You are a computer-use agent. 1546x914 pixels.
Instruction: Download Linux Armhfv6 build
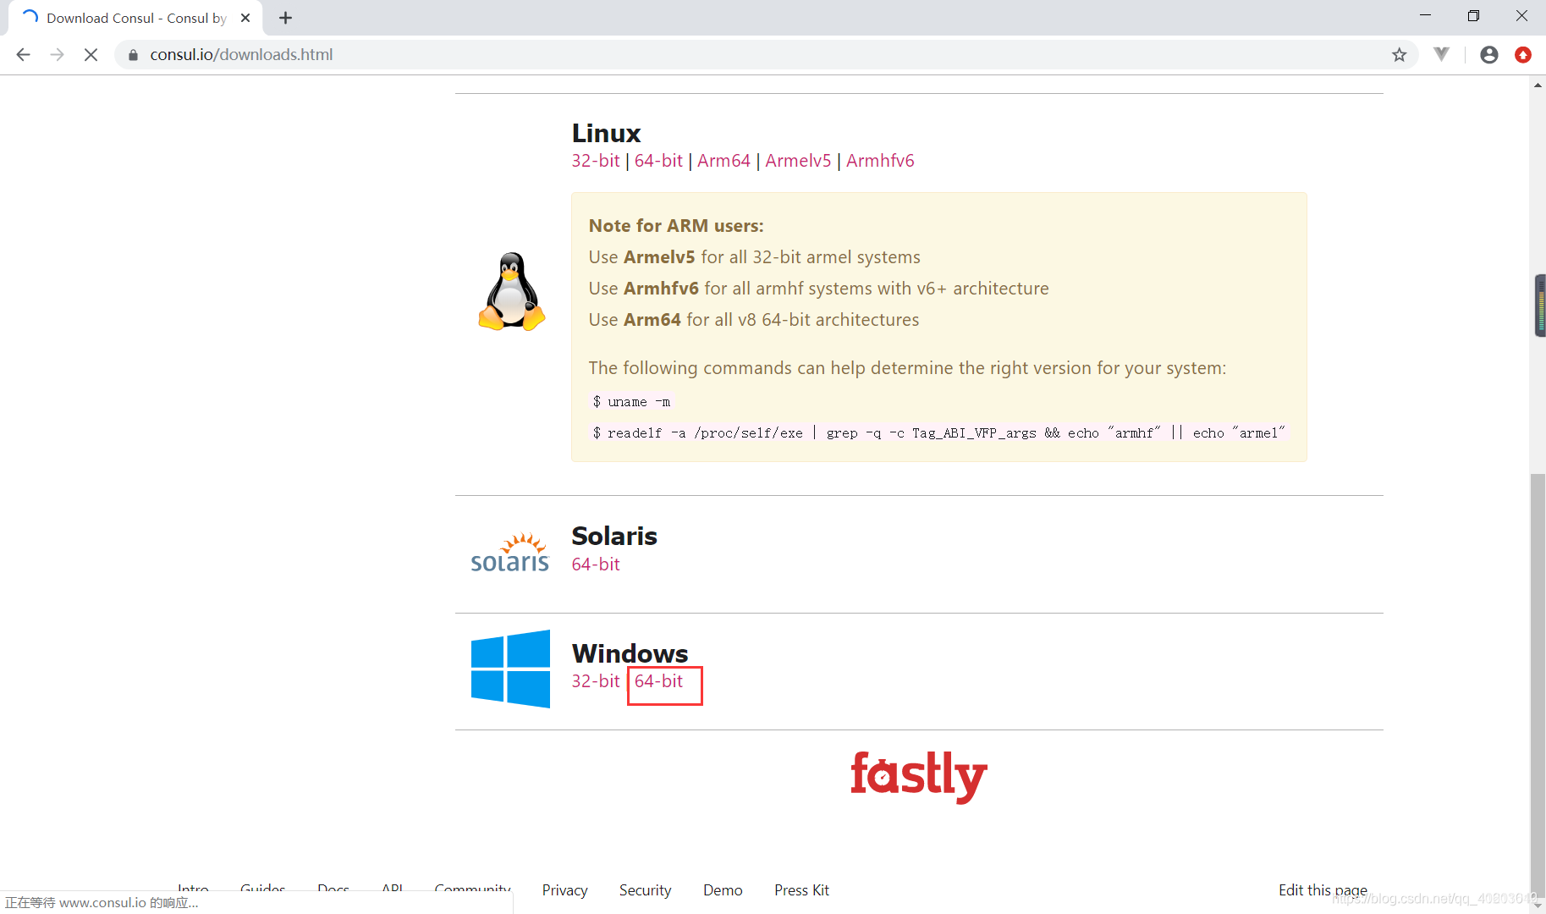(x=880, y=161)
